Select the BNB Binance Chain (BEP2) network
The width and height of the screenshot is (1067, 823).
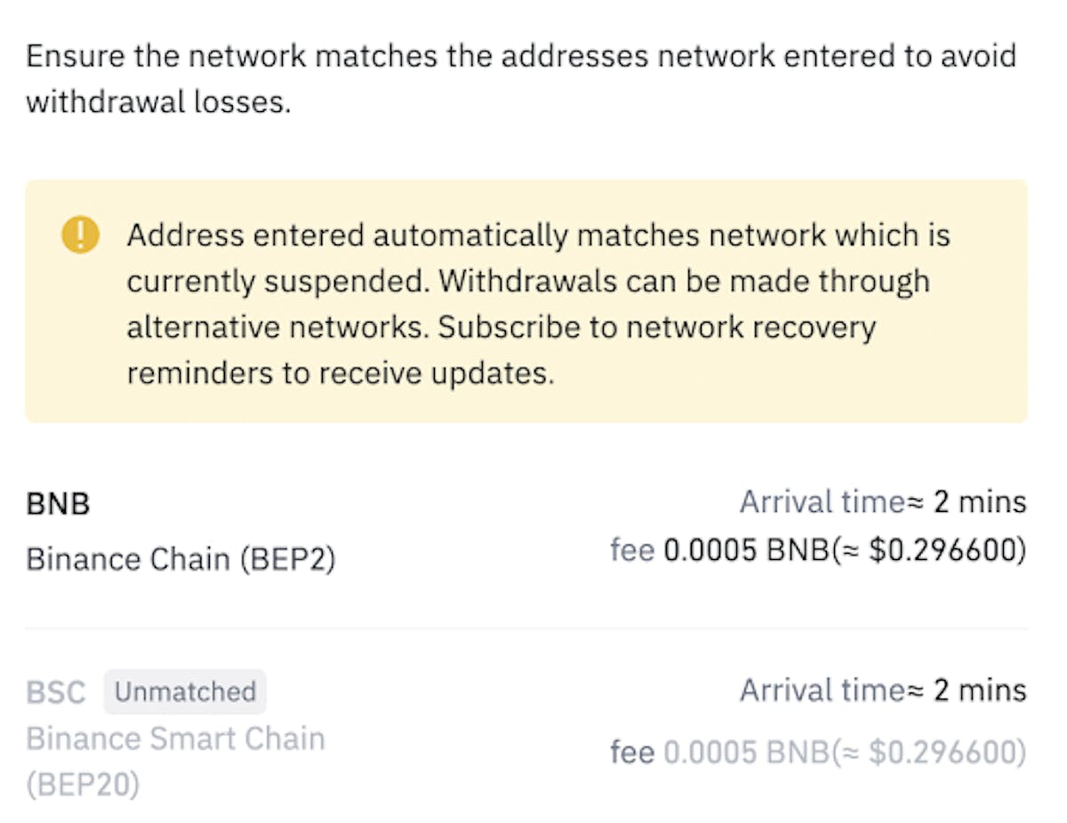526,531
